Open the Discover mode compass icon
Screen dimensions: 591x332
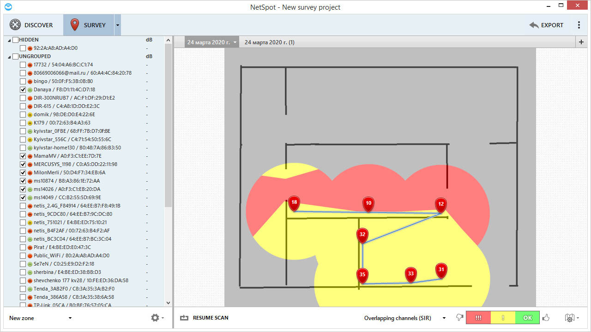coord(15,25)
